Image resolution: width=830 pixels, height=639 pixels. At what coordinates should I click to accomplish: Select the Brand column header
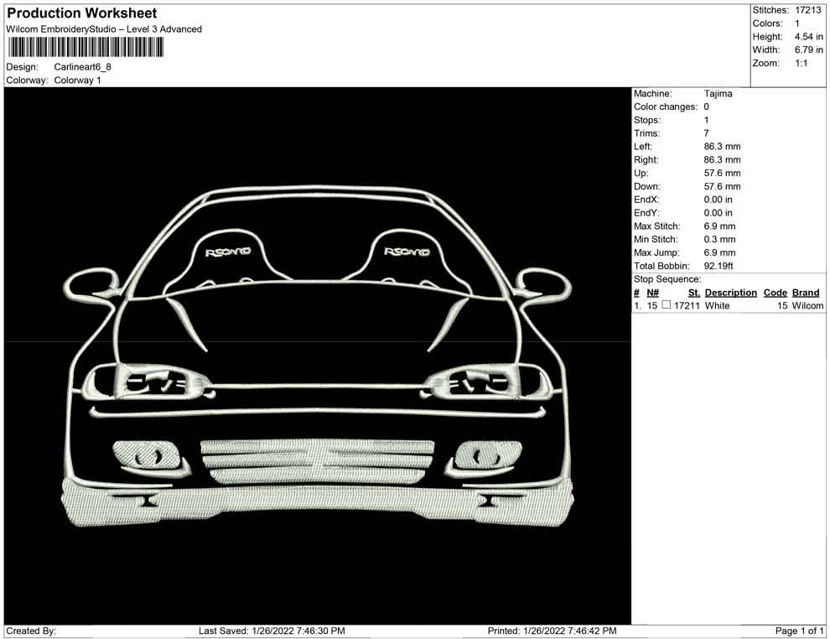click(x=805, y=293)
